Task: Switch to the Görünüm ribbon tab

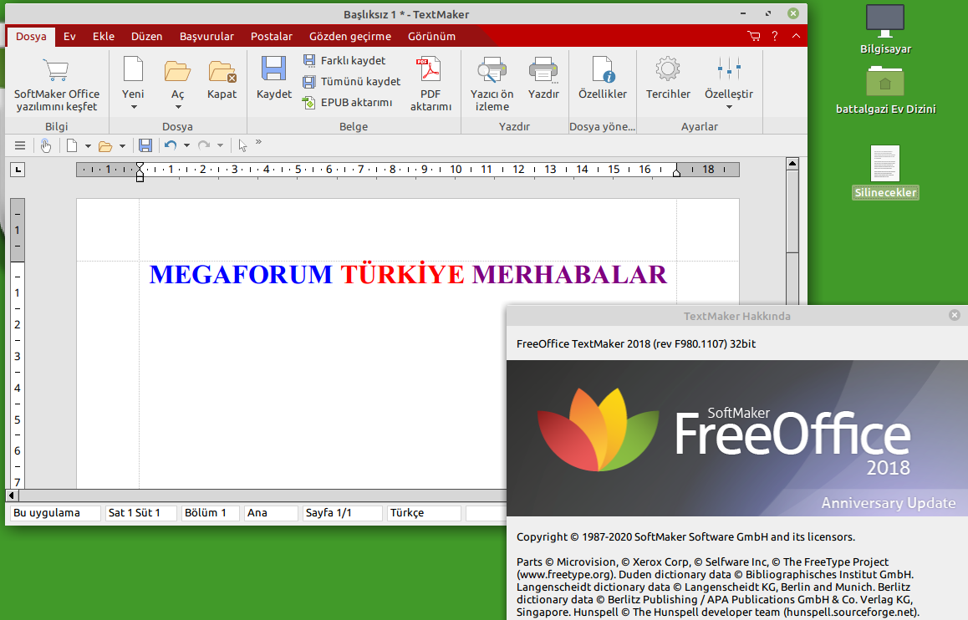Action: (431, 37)
